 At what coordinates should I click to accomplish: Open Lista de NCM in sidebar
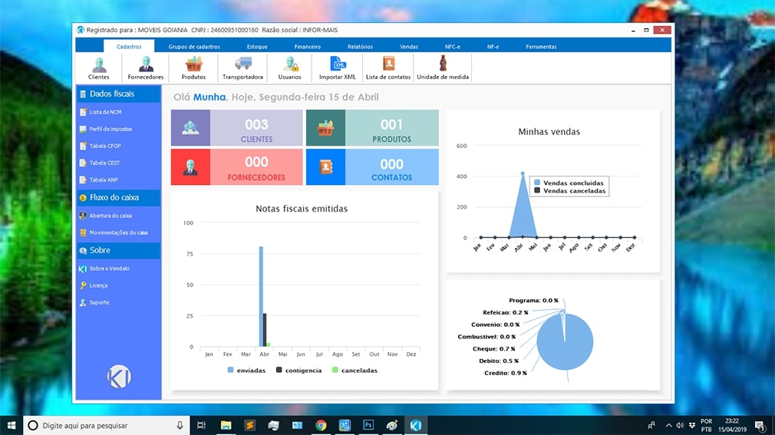point(104,112)
